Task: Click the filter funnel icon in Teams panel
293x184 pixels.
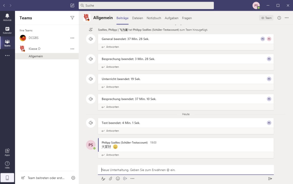Action: point(72,18)
